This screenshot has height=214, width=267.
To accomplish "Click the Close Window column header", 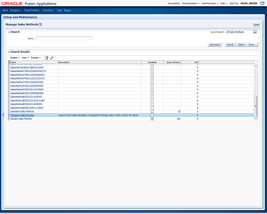I will (x=172, y=62).
